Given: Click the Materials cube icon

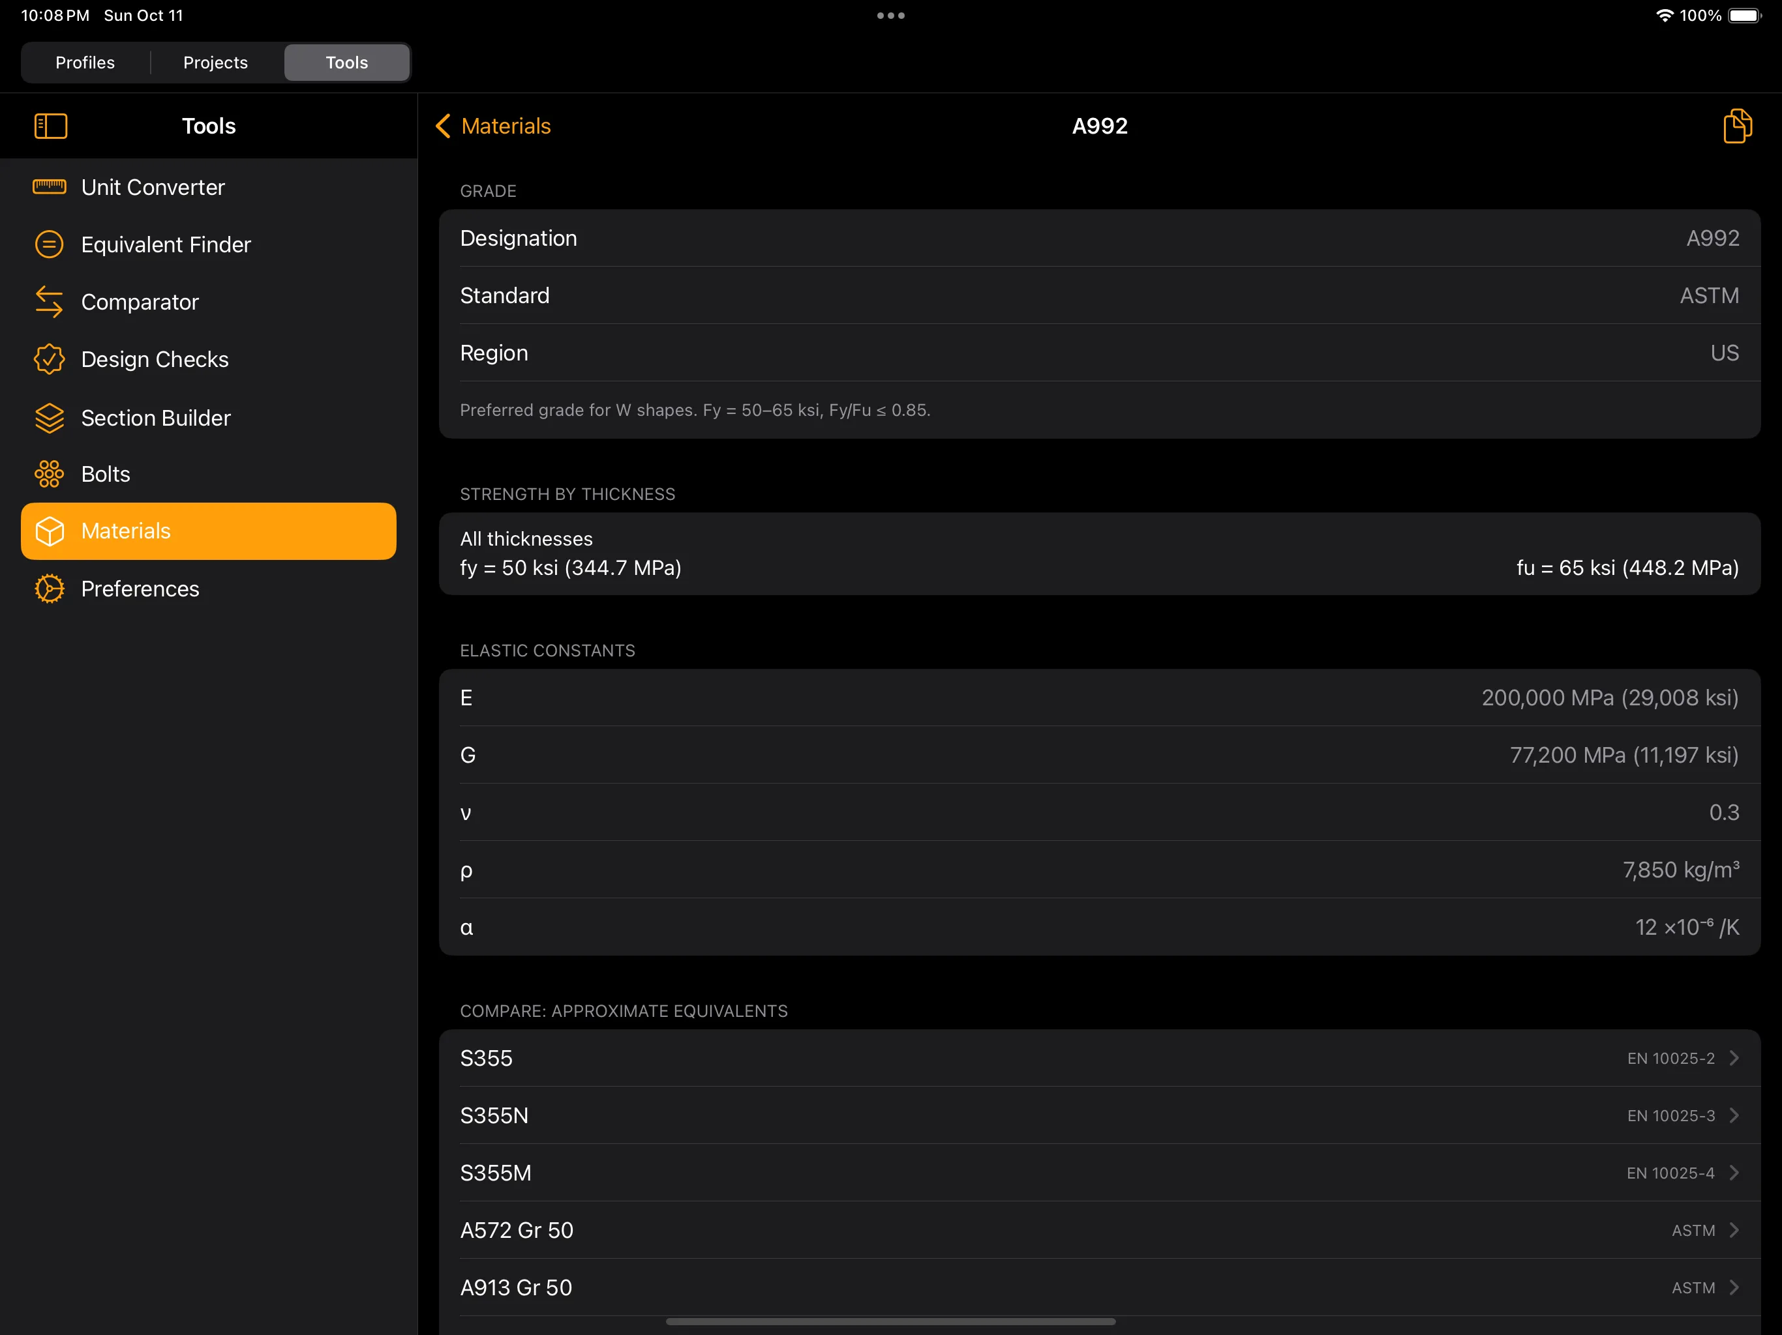Looking at the screenshot, I should coord(49,531).
